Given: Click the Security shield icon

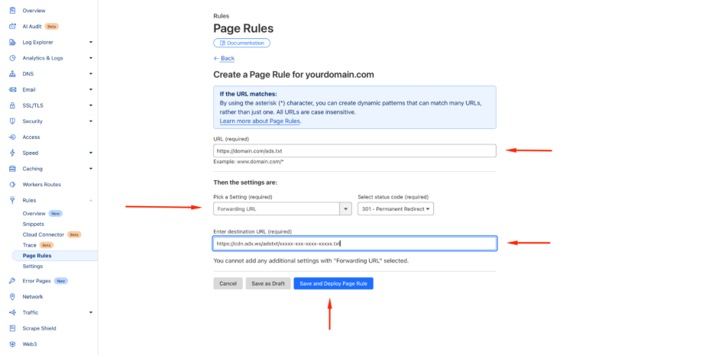Looking at the screenshot, I should (x=13, y=121).
